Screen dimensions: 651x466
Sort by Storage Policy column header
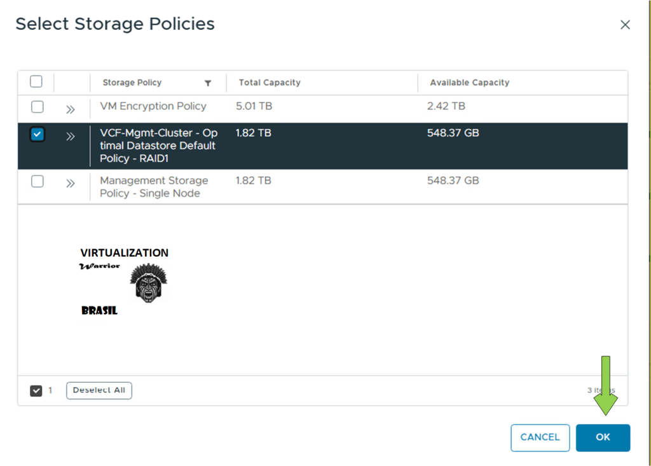(132, 83)
